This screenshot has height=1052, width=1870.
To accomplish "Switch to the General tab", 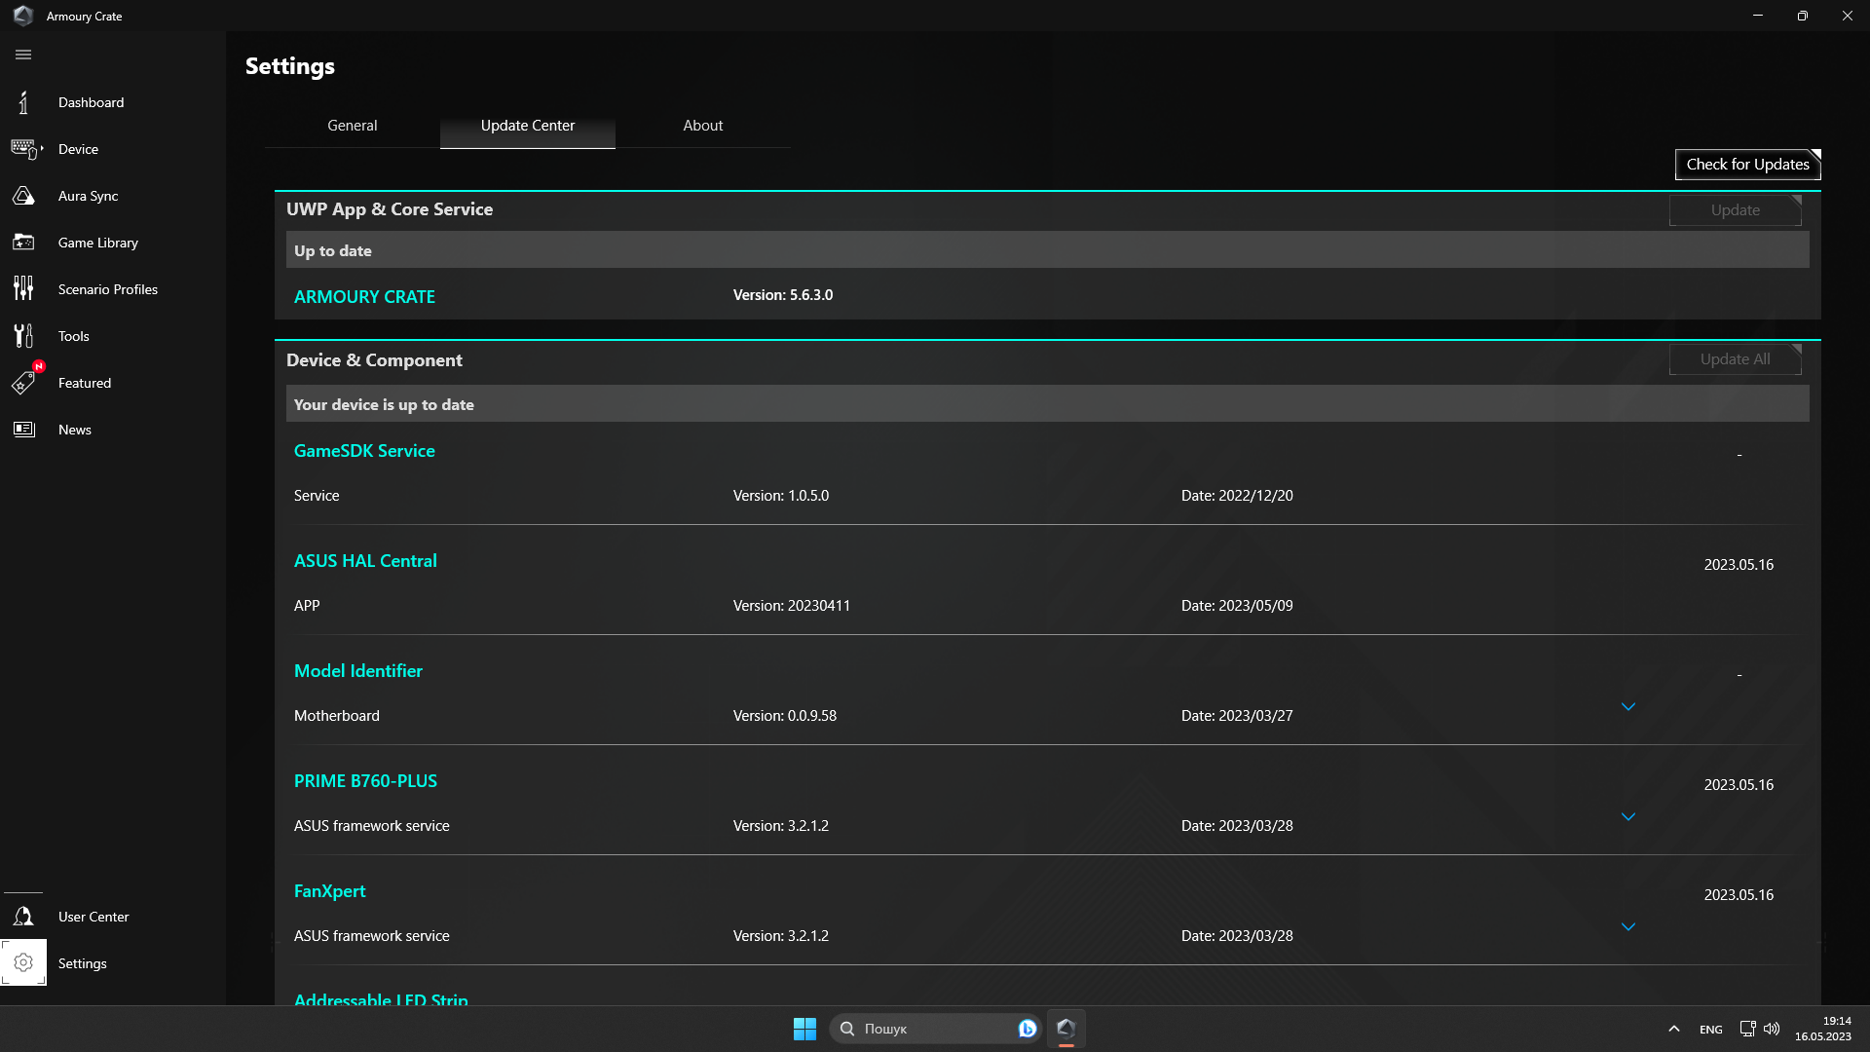I will point(353,125).
